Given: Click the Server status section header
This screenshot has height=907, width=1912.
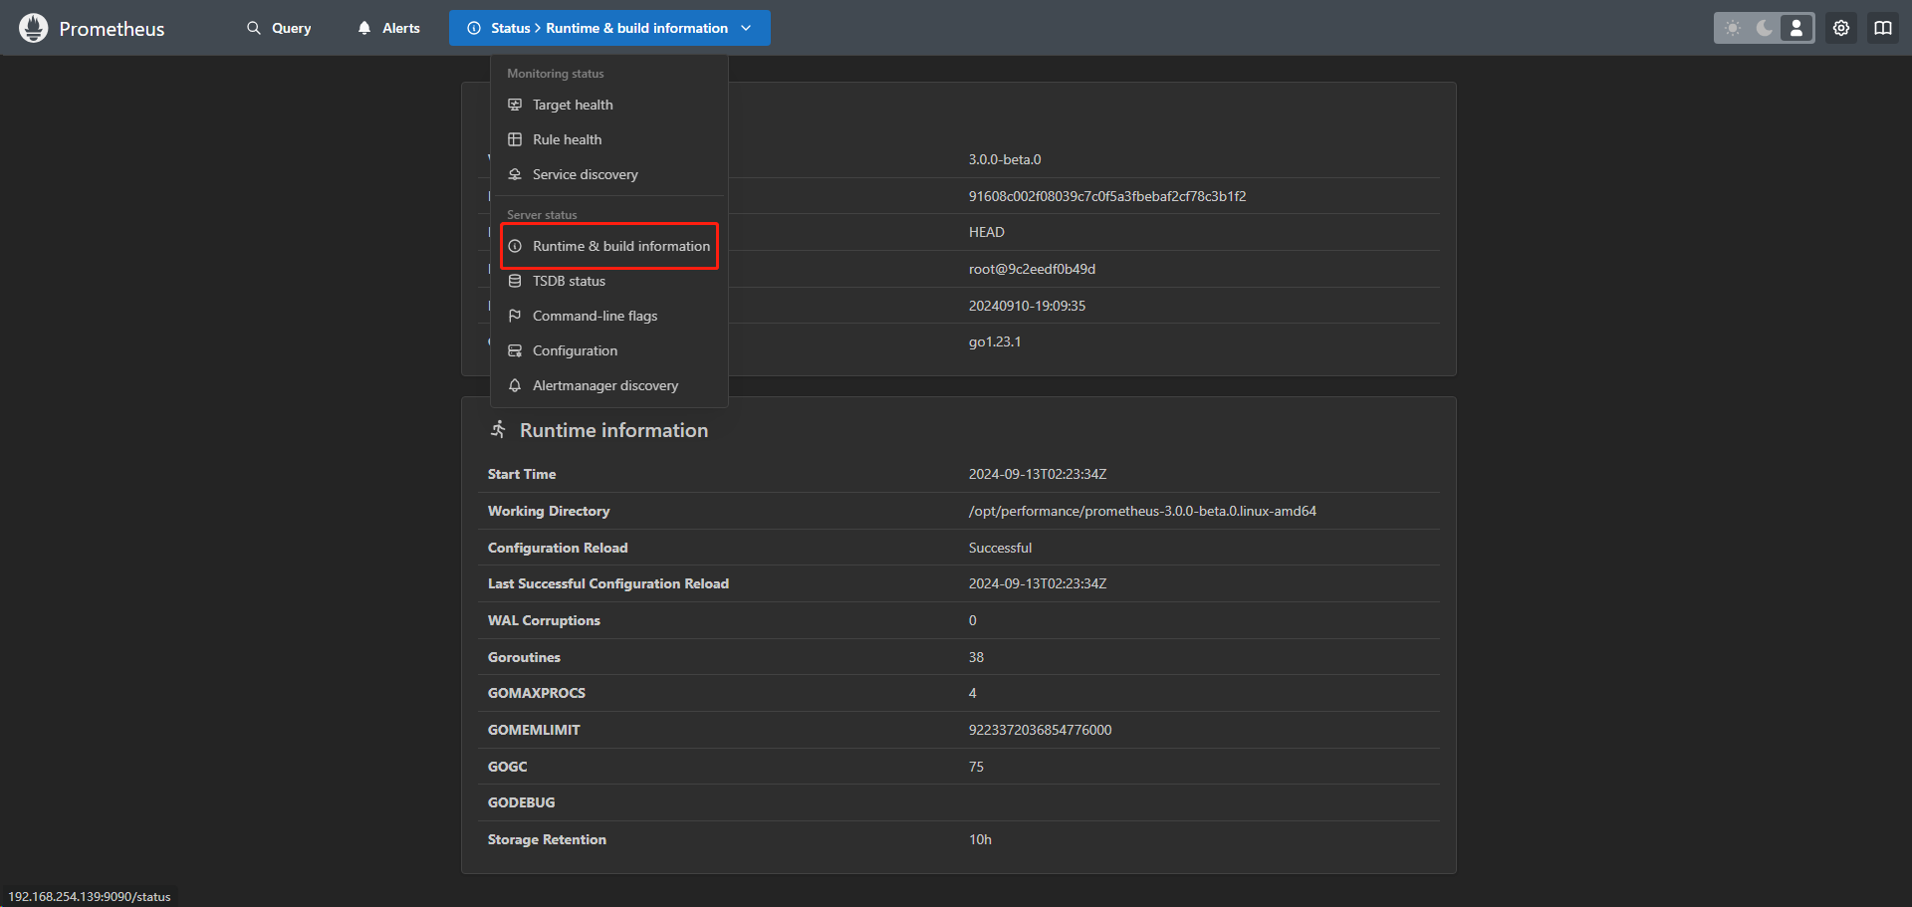Looking at the screenshot, I should (542, 215).
